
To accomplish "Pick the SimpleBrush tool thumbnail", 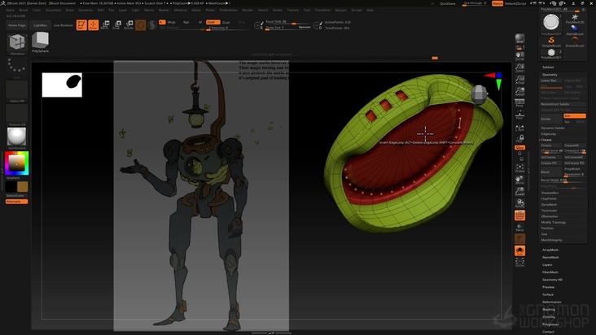I will pos(551,42).
